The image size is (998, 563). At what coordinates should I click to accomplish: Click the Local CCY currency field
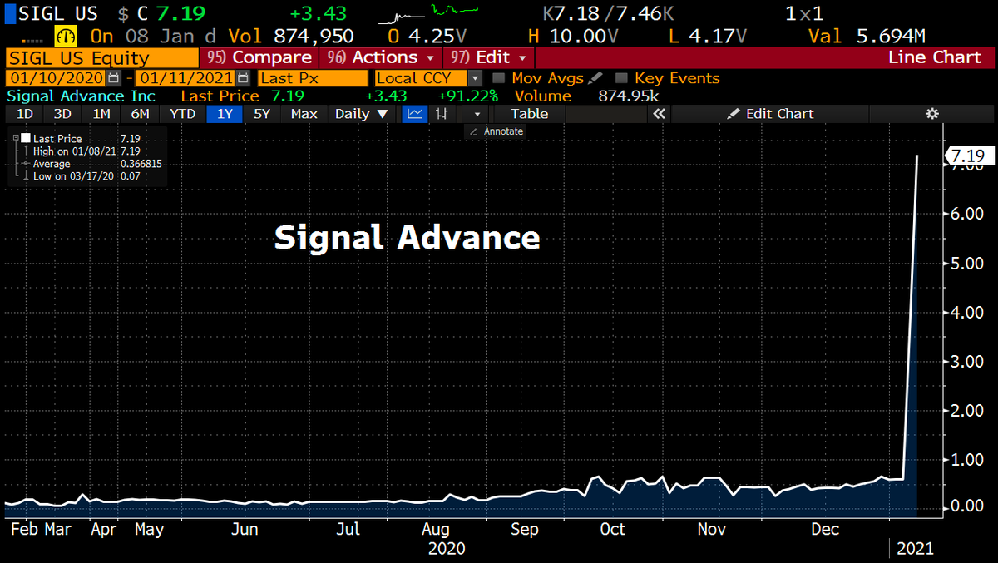click(419, 78)
